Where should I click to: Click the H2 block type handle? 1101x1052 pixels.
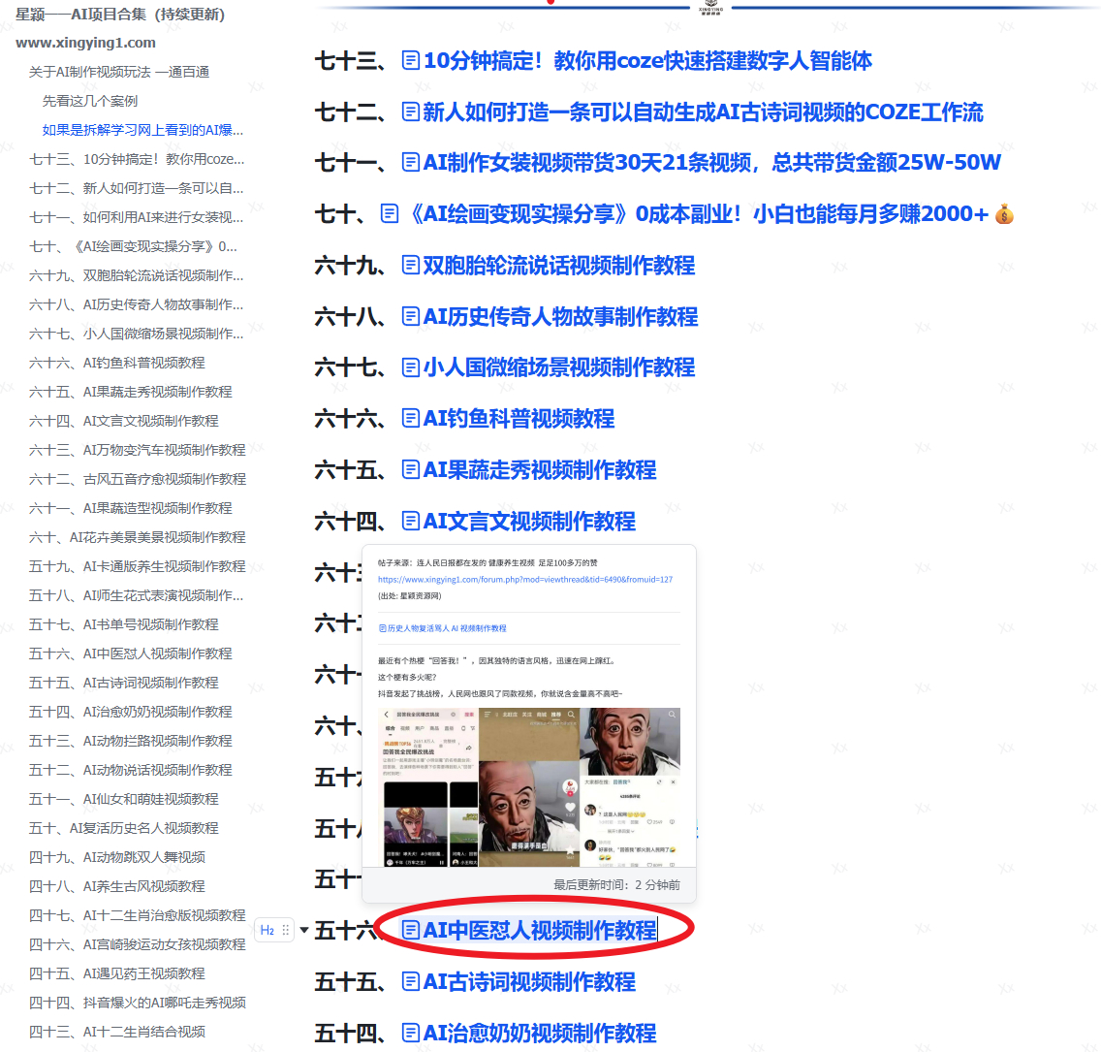point(267,931)
